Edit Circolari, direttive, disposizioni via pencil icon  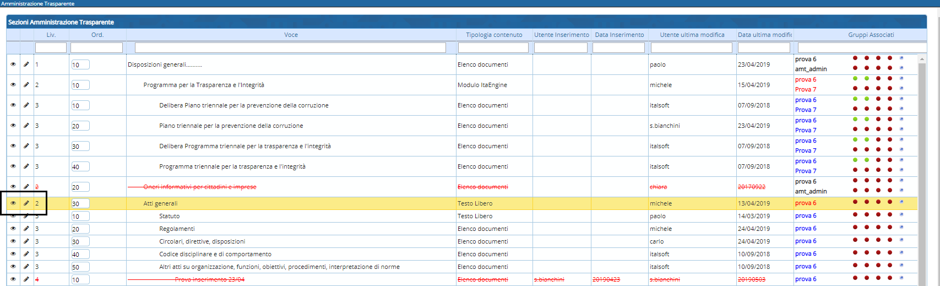(26, 241)
